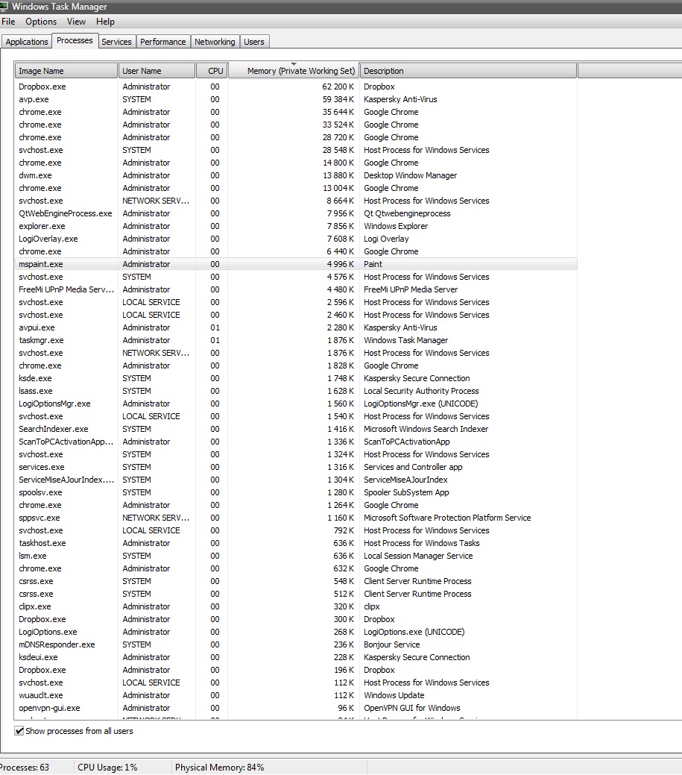Select the avp.exe process row
Image resolution: width=682 pixels, height=775 pixels.
pos(296,99)
